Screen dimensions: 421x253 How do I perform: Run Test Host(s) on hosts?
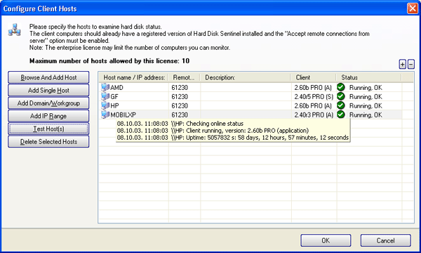[x=48, y=129]
